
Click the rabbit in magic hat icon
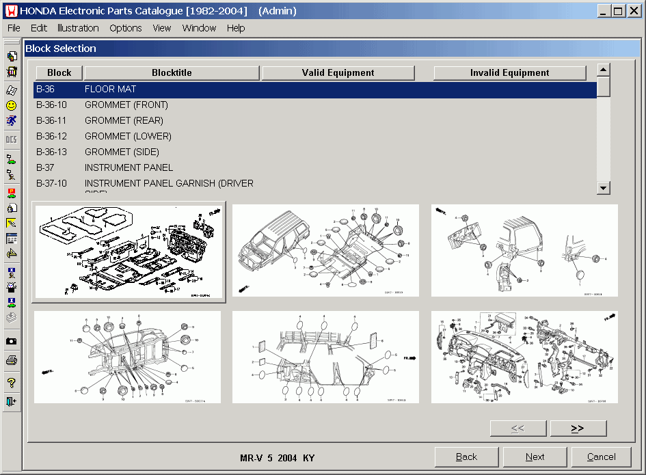[12, 287]
